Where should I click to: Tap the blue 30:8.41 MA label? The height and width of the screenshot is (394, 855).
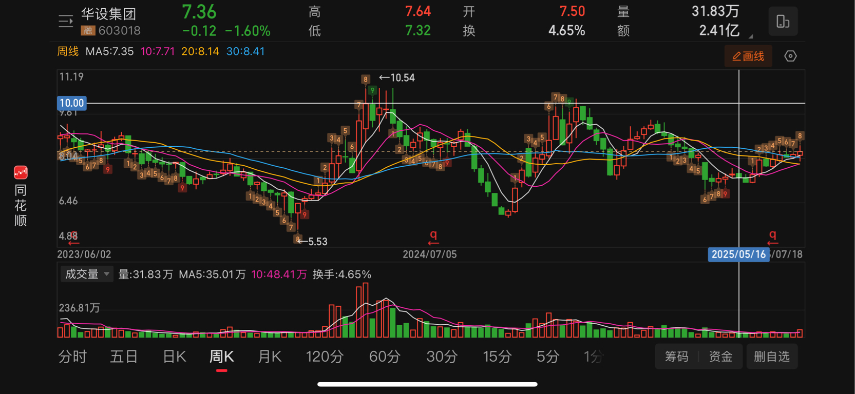coord(245,51)
